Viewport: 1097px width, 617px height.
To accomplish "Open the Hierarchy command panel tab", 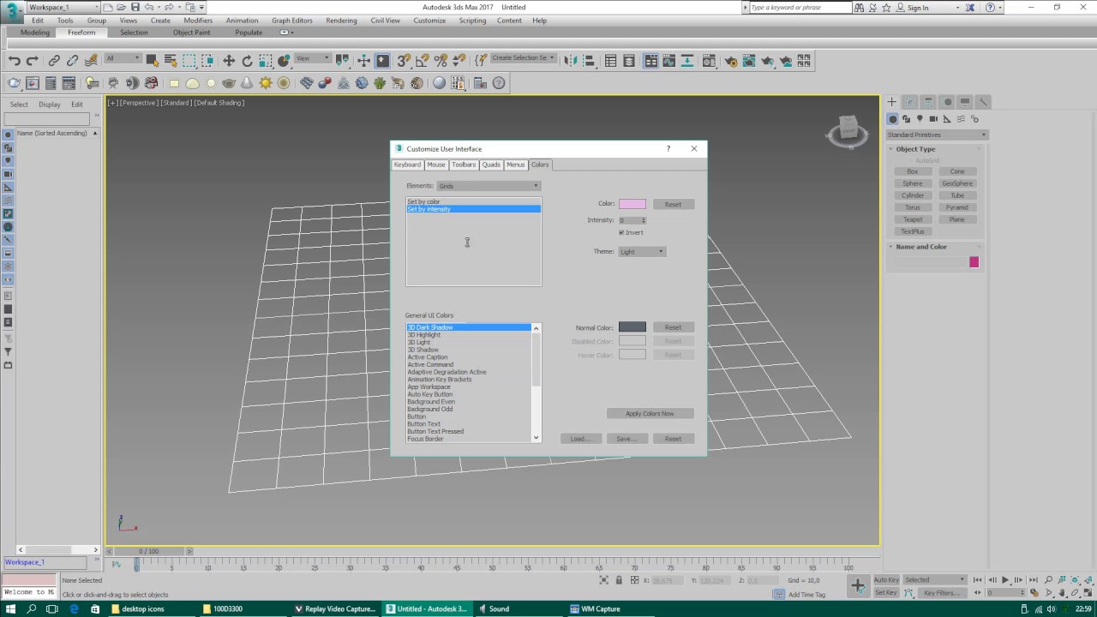I will click(928, 102).
